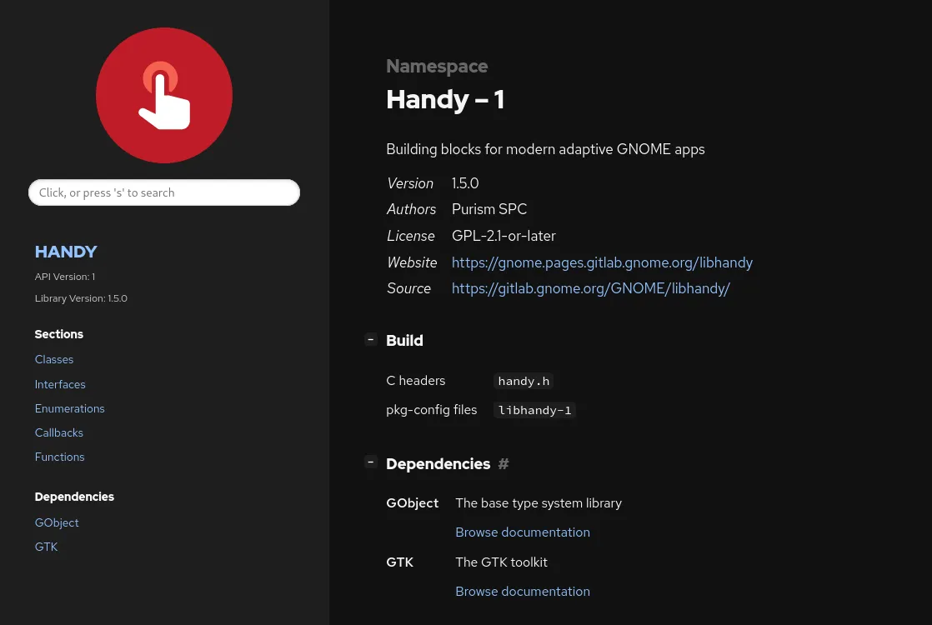Click the Handy – 1 page title
Viewport: 932px width, 625px height.
tap(445, 100)
